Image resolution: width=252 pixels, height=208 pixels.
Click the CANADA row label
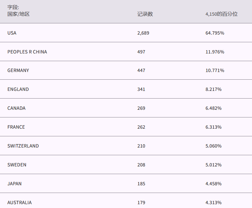click(17, 108)
